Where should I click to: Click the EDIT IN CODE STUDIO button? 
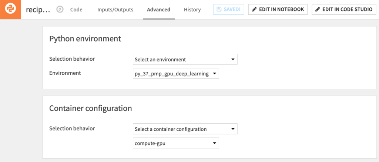[x=344, y=10]
